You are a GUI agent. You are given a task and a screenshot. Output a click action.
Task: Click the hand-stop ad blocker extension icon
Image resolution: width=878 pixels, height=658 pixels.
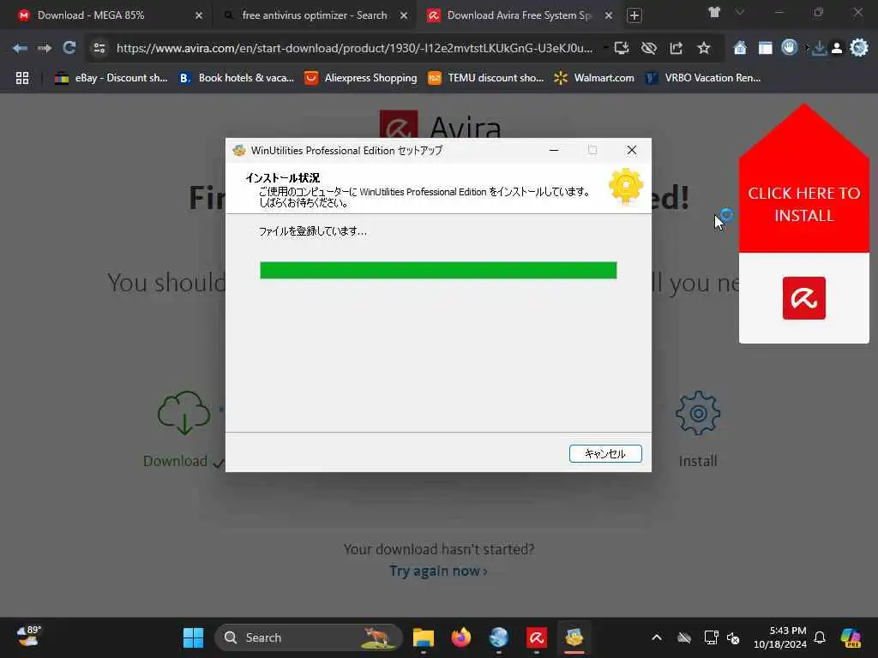(x=790, y=48)
